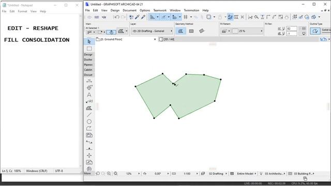Expand the Cabling toolbox group
This screenshot has width=331, height=186.
[88, 70]
